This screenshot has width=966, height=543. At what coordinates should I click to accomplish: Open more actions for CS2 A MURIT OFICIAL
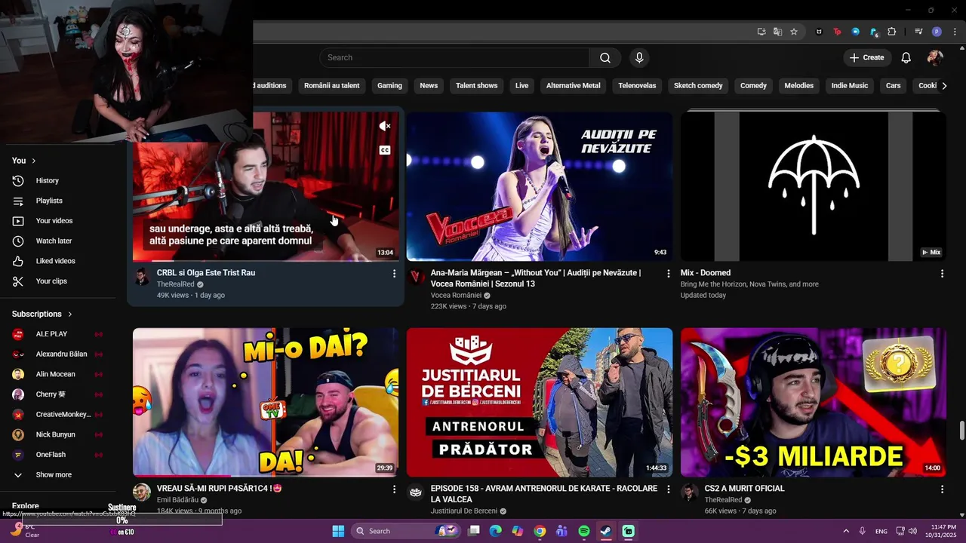coord(942,489)
